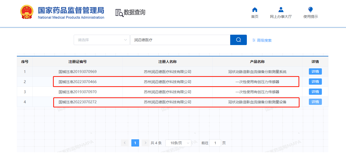Click registrant name in row 国械注准20223070466

click(x=167, y=82)
